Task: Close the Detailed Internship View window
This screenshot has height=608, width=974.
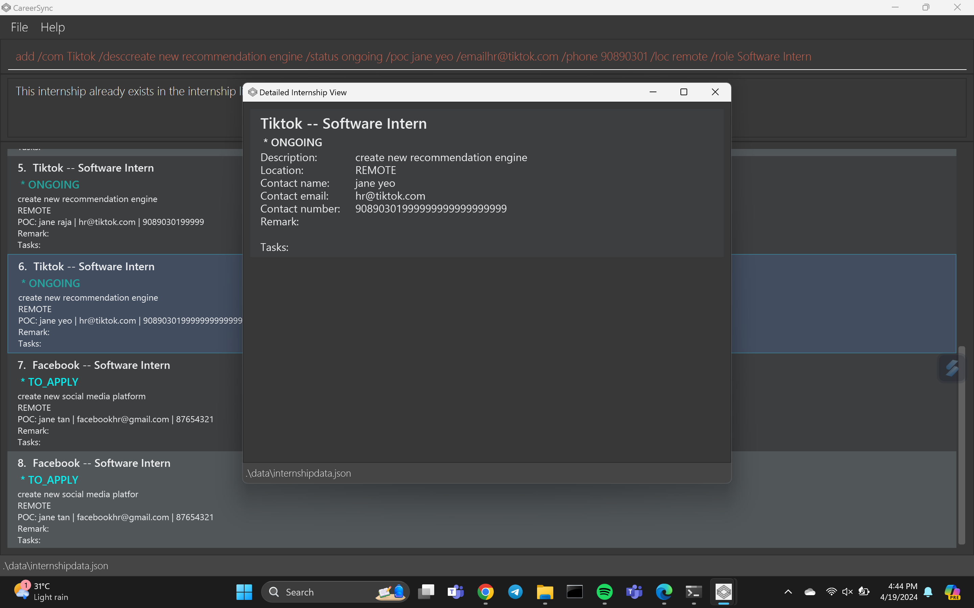Action: (715, 92)
